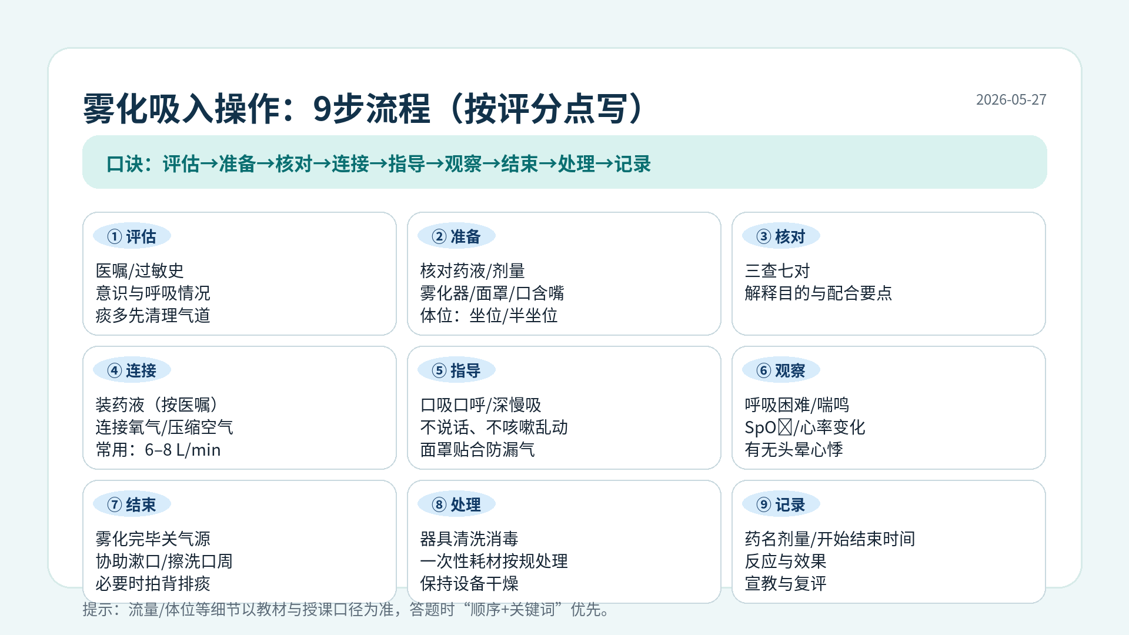Click the line 医嘱/过敏史

click(140, 270)
